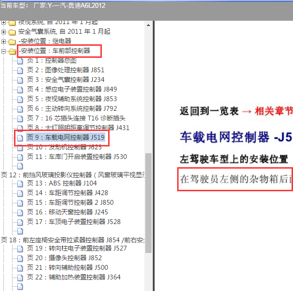Click page icon for 摄像头控制器 J852
Image resolution: width=293 pixels, height=291 pixels.
coord(20,258)
